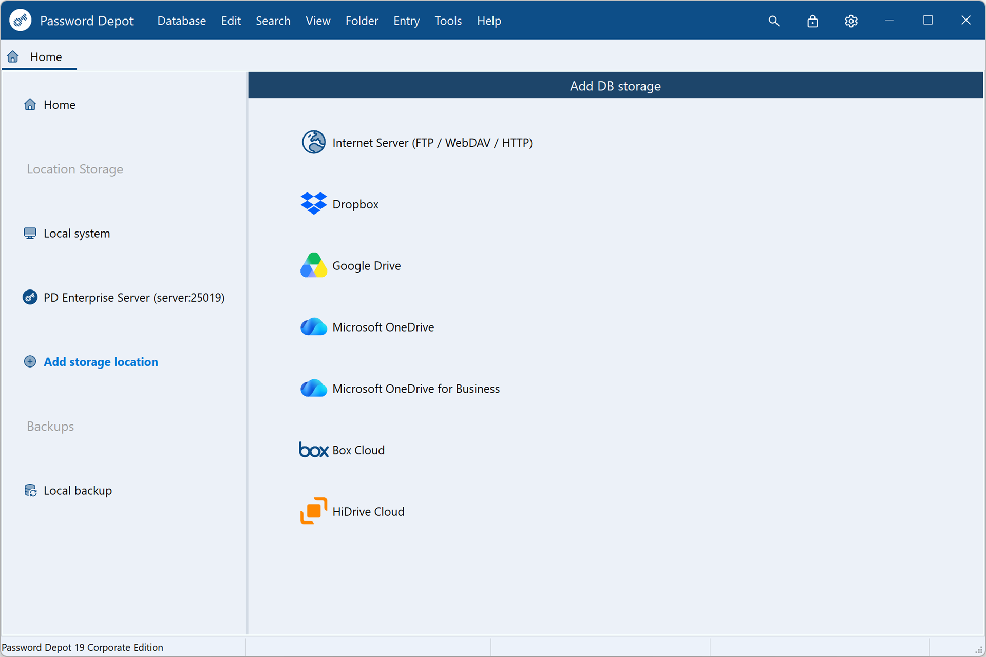Image resolution: width=986 pixels, height=657 pixels.
Task: Click the plus icon for adding storage
Action: pyautogui.click(x=30, y=361)
